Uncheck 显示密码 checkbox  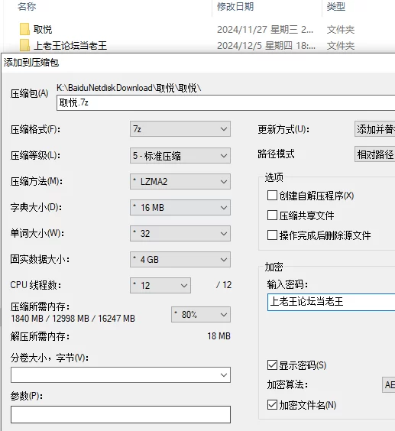[272, 365]
